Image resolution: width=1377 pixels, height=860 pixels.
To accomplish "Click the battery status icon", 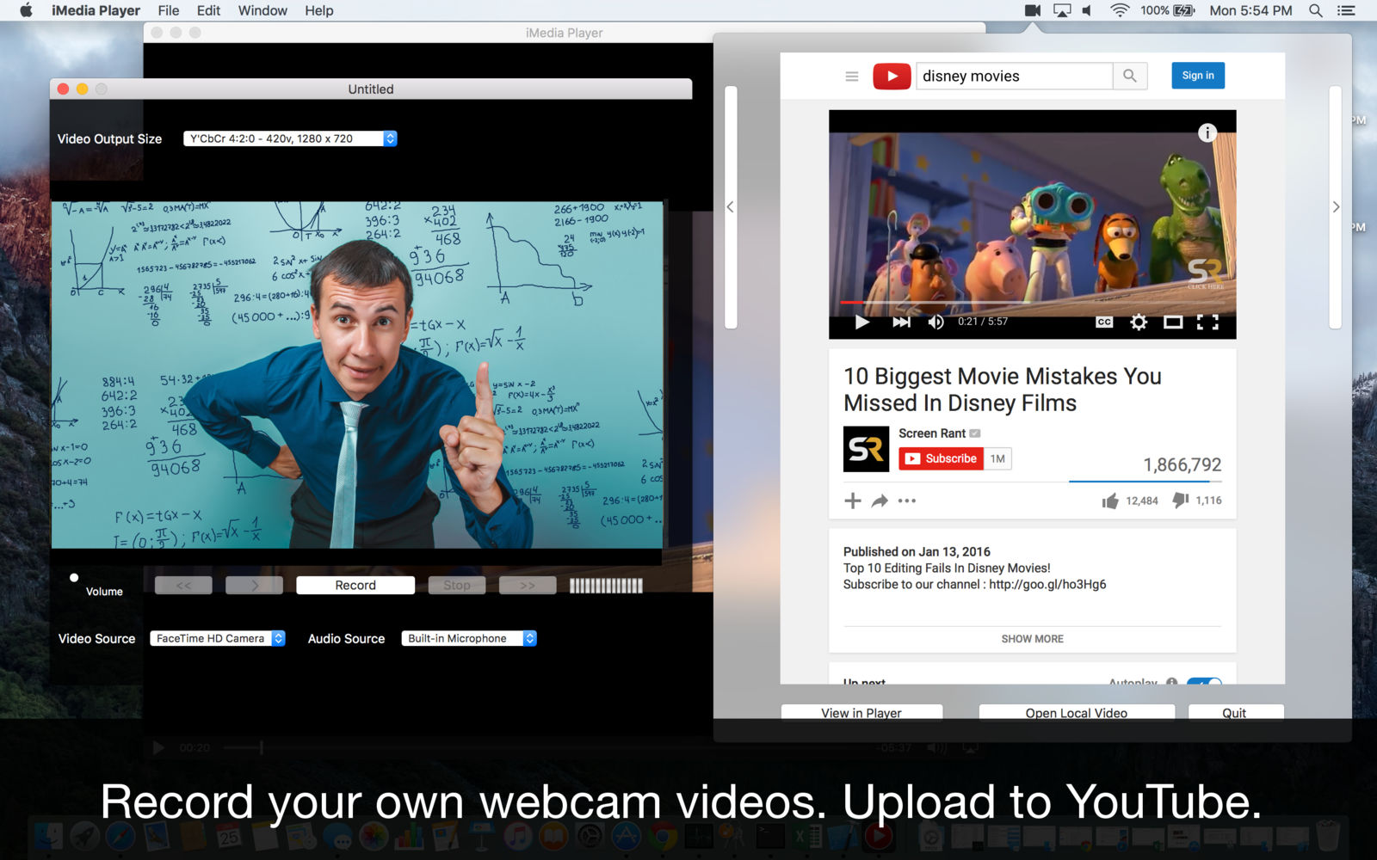I will (1184, 10).
